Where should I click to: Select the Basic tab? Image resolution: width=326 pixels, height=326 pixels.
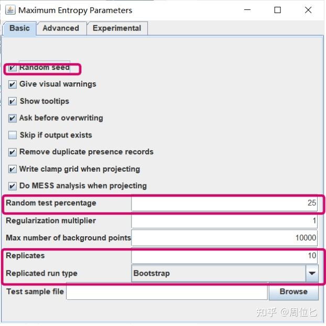tap(19, 28)
